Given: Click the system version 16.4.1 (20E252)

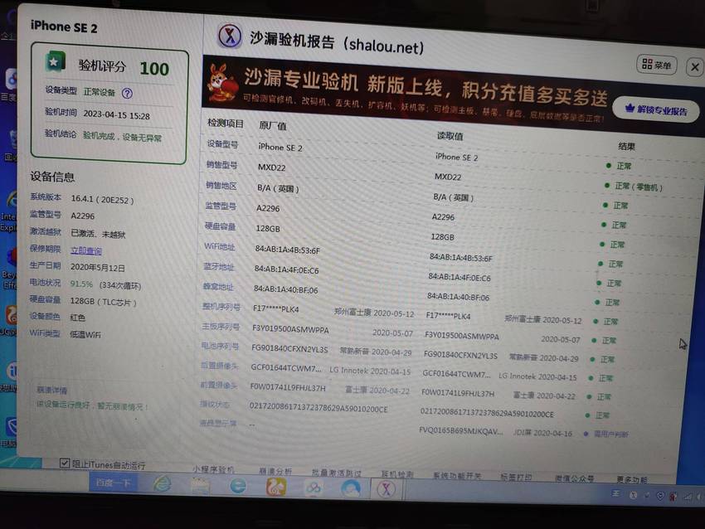Looking at the screenshot, I should pyautogui.click(x=102, y=200).
